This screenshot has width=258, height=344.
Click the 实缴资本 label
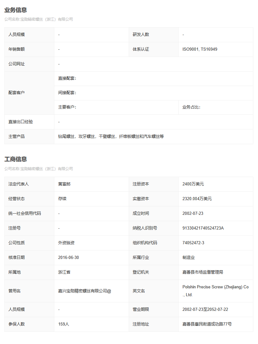(x=141, y=199)
